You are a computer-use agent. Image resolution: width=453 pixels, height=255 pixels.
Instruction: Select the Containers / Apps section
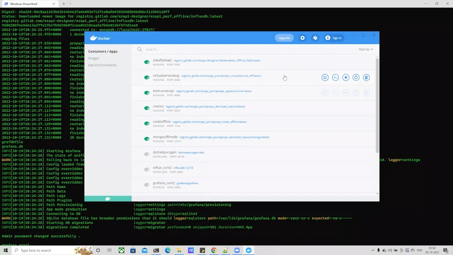coord(103,51)
